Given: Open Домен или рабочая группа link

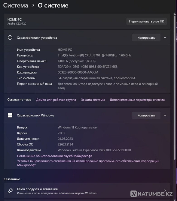Looking at the screenshot, I should pyautogui.click(x=56, y=100).
